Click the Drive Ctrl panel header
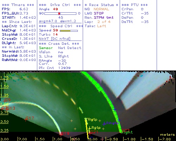176x141 pixels. pos(60,5)
